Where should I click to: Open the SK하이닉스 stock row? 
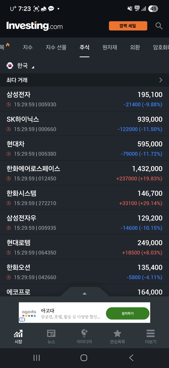click(84, 124)
